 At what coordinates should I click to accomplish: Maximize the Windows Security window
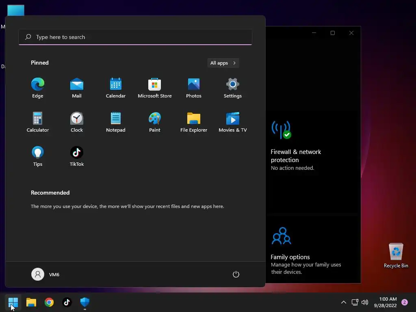click(333, 33)
